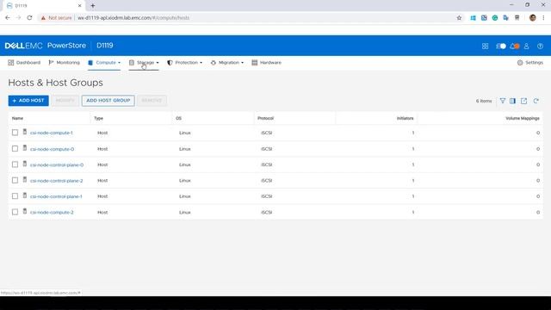Click the green circle extension icon
Viewport: 551px width, 310px height.
click(495, 18)
